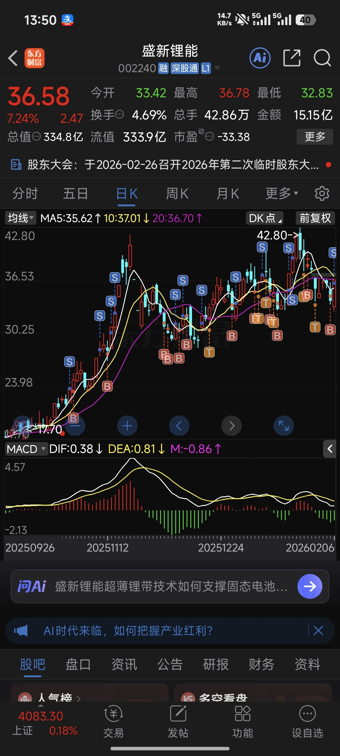The height and width of the screenshot is (756, 340).
Task: Move chart left with blue arrow
Action: 179,426
